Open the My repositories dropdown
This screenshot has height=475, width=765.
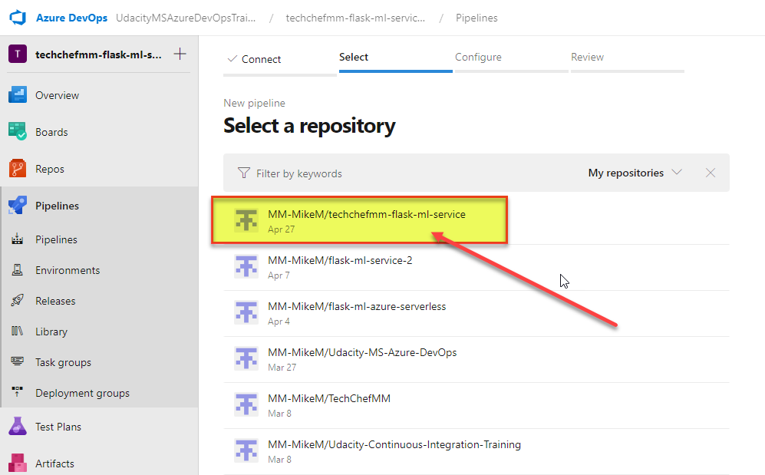(x=625, y=173)
